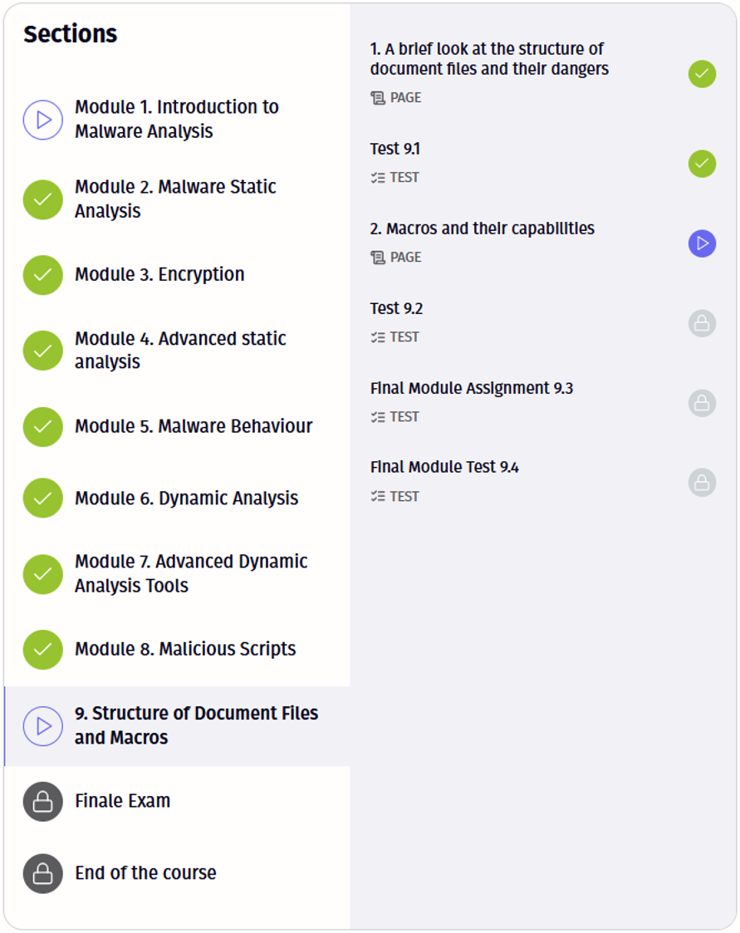Click lock icon beside End of the course
This screenshot has height=933, width=740.
coord(43,873)
